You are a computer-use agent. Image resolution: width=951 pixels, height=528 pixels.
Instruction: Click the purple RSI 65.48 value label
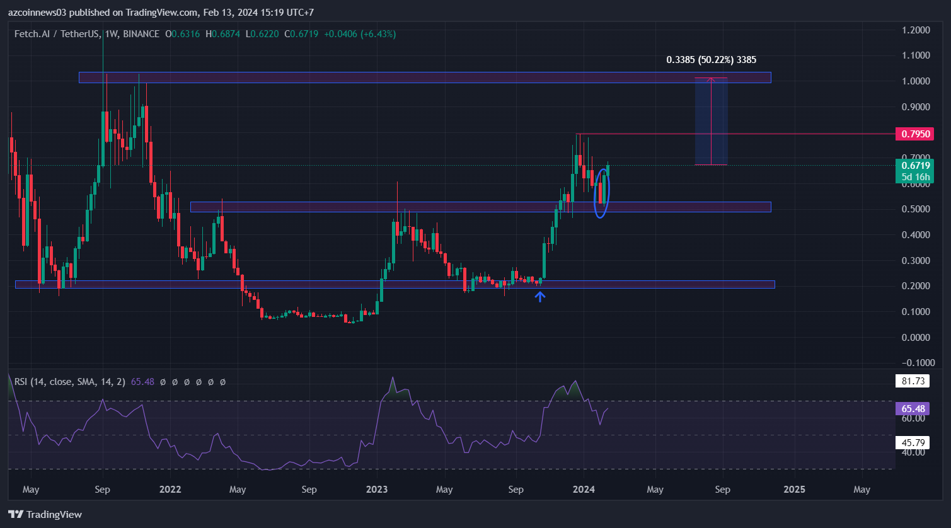(x=911, y=408)
